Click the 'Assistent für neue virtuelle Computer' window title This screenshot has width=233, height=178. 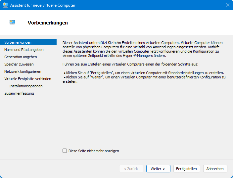[x=43, y=5]
